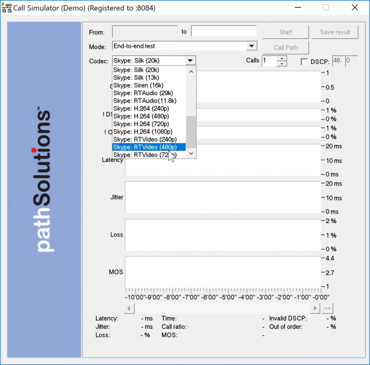Click the timeline scrollbar left arrow
This screenshot has height=365, width=370.
[129, 308]
